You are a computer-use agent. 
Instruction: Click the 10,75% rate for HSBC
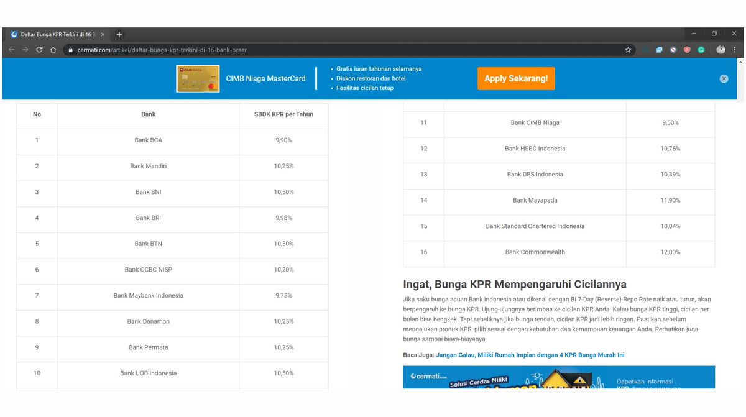pyautogui.click(x=670, y=149)
